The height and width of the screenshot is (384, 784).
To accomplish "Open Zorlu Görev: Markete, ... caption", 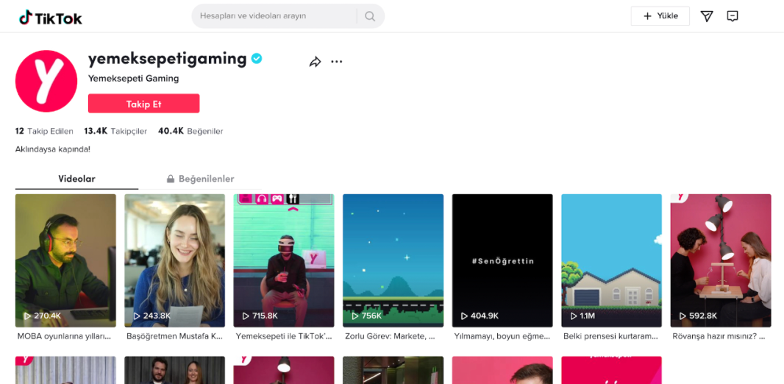I will 390,336.
